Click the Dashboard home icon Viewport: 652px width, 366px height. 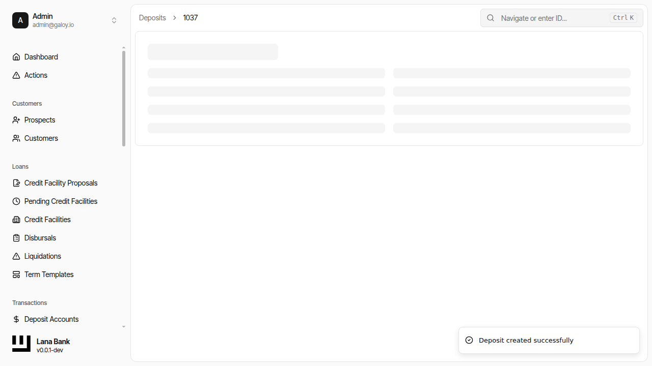pos(16,57)
